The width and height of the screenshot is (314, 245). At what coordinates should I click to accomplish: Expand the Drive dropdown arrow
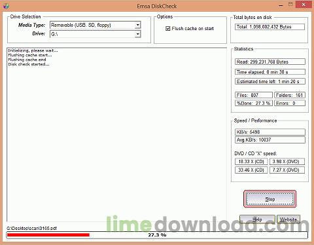pos(137,34)
